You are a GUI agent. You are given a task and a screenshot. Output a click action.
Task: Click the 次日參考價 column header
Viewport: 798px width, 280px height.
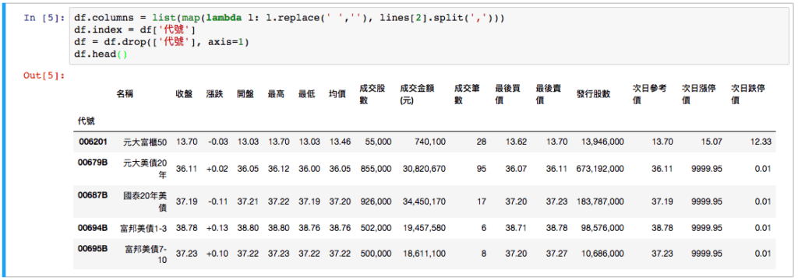(650, 94)
